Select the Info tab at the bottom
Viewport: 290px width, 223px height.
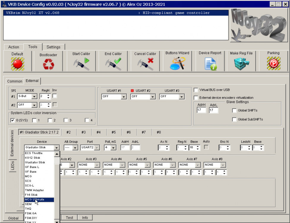tap(85, 218)
